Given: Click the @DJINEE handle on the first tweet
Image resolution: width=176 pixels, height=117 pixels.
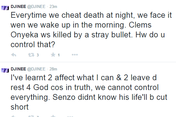Looking at the screenshot, I should click(x=36, y=7).
